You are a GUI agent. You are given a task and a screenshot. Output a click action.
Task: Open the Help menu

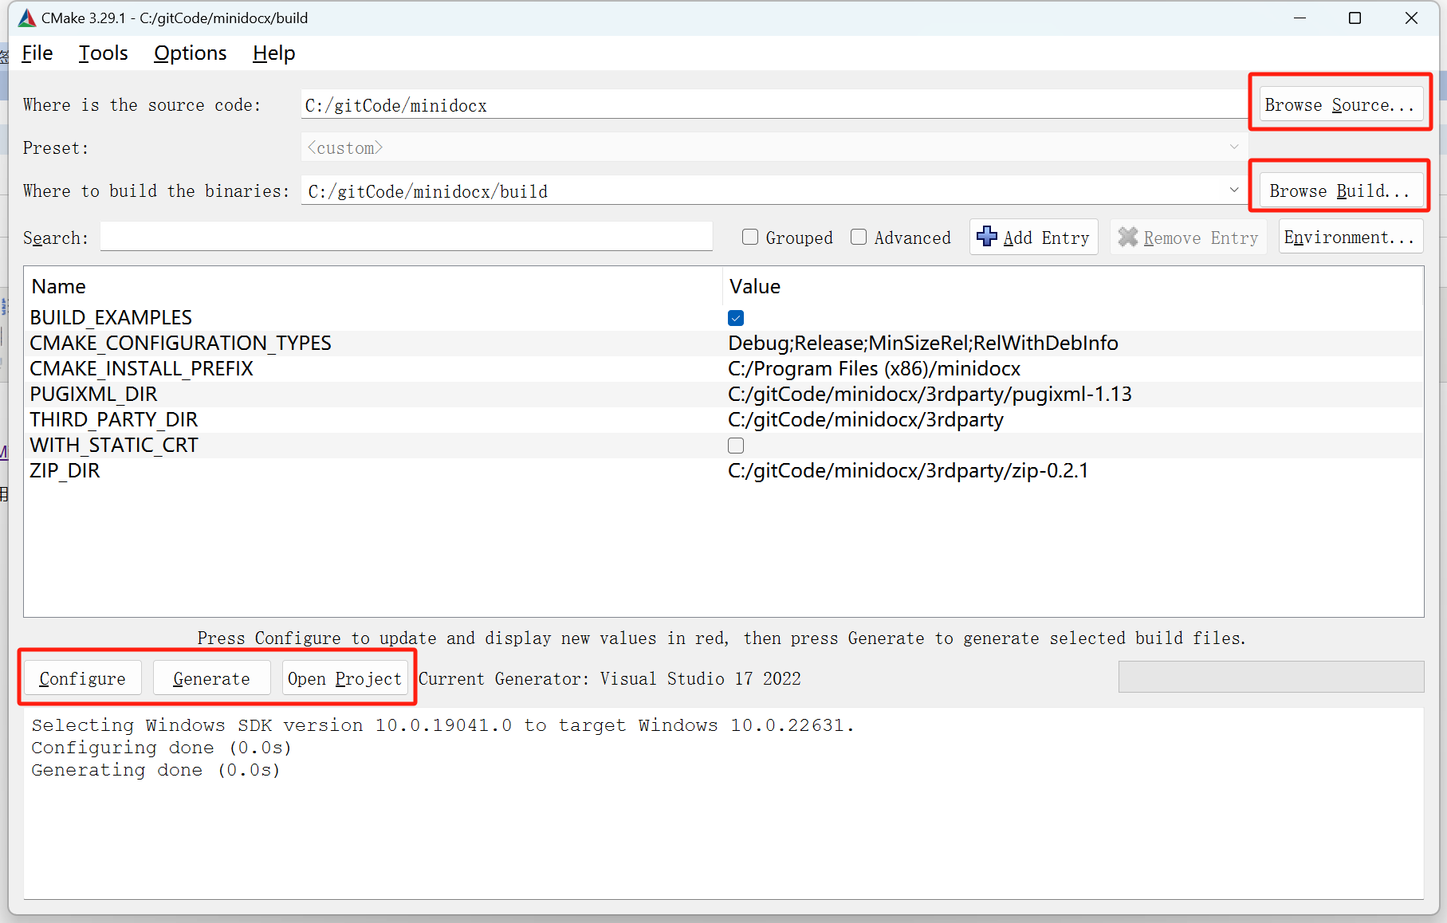[274, 53]
